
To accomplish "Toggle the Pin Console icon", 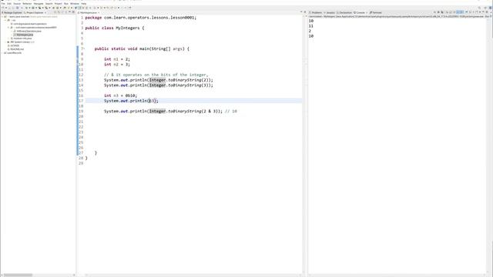I will click(x=466, y=12).
